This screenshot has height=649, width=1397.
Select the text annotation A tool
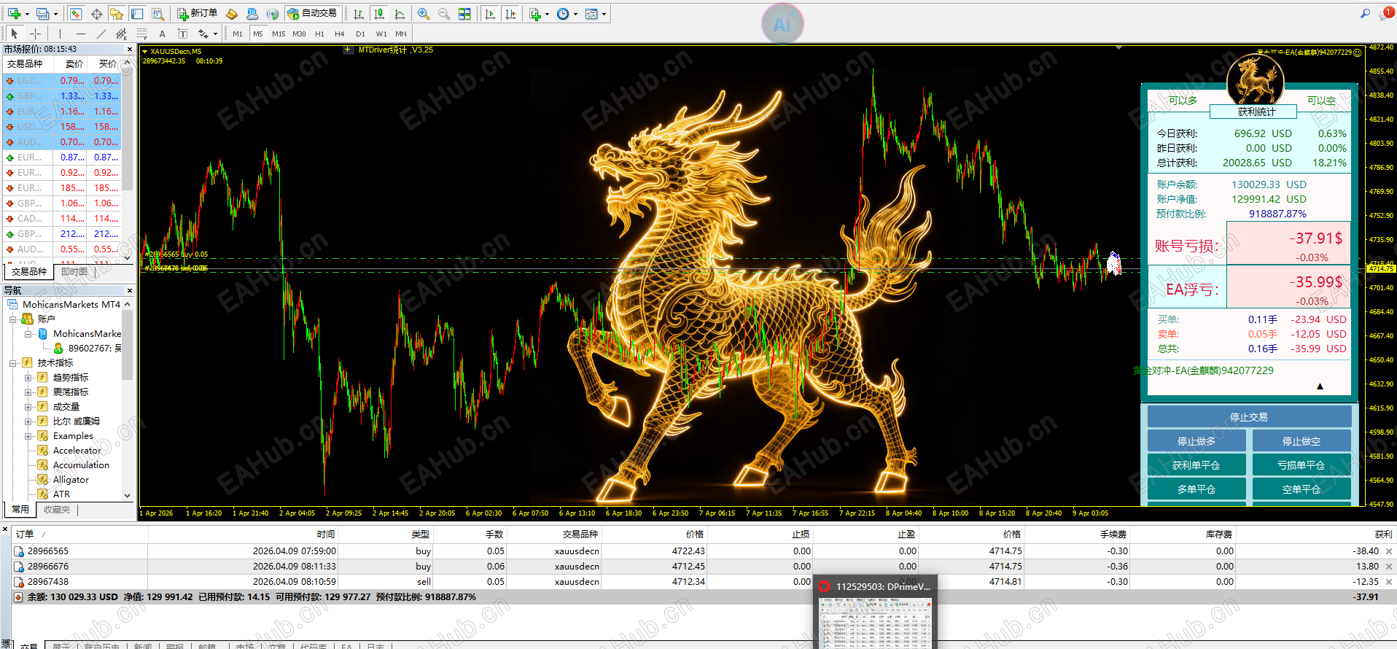[x=162, y=34]
